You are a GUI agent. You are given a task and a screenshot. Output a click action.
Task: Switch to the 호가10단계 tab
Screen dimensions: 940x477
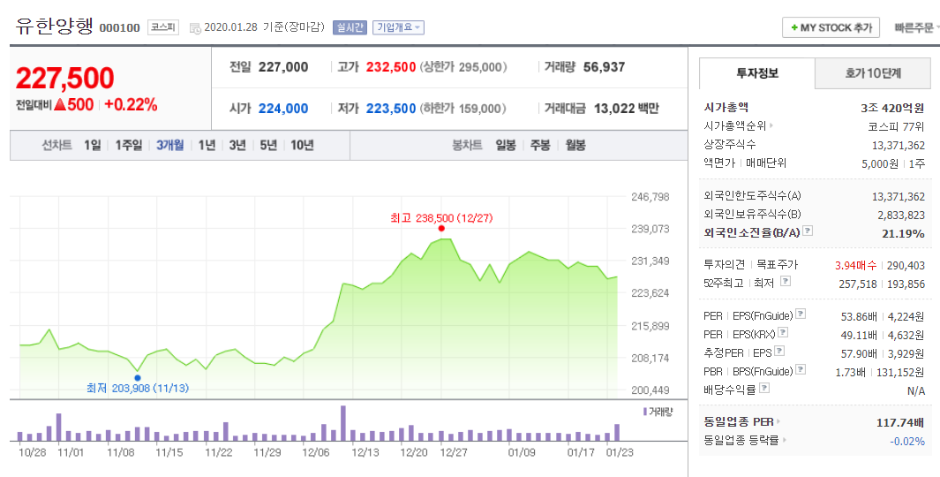click(873, 74)
